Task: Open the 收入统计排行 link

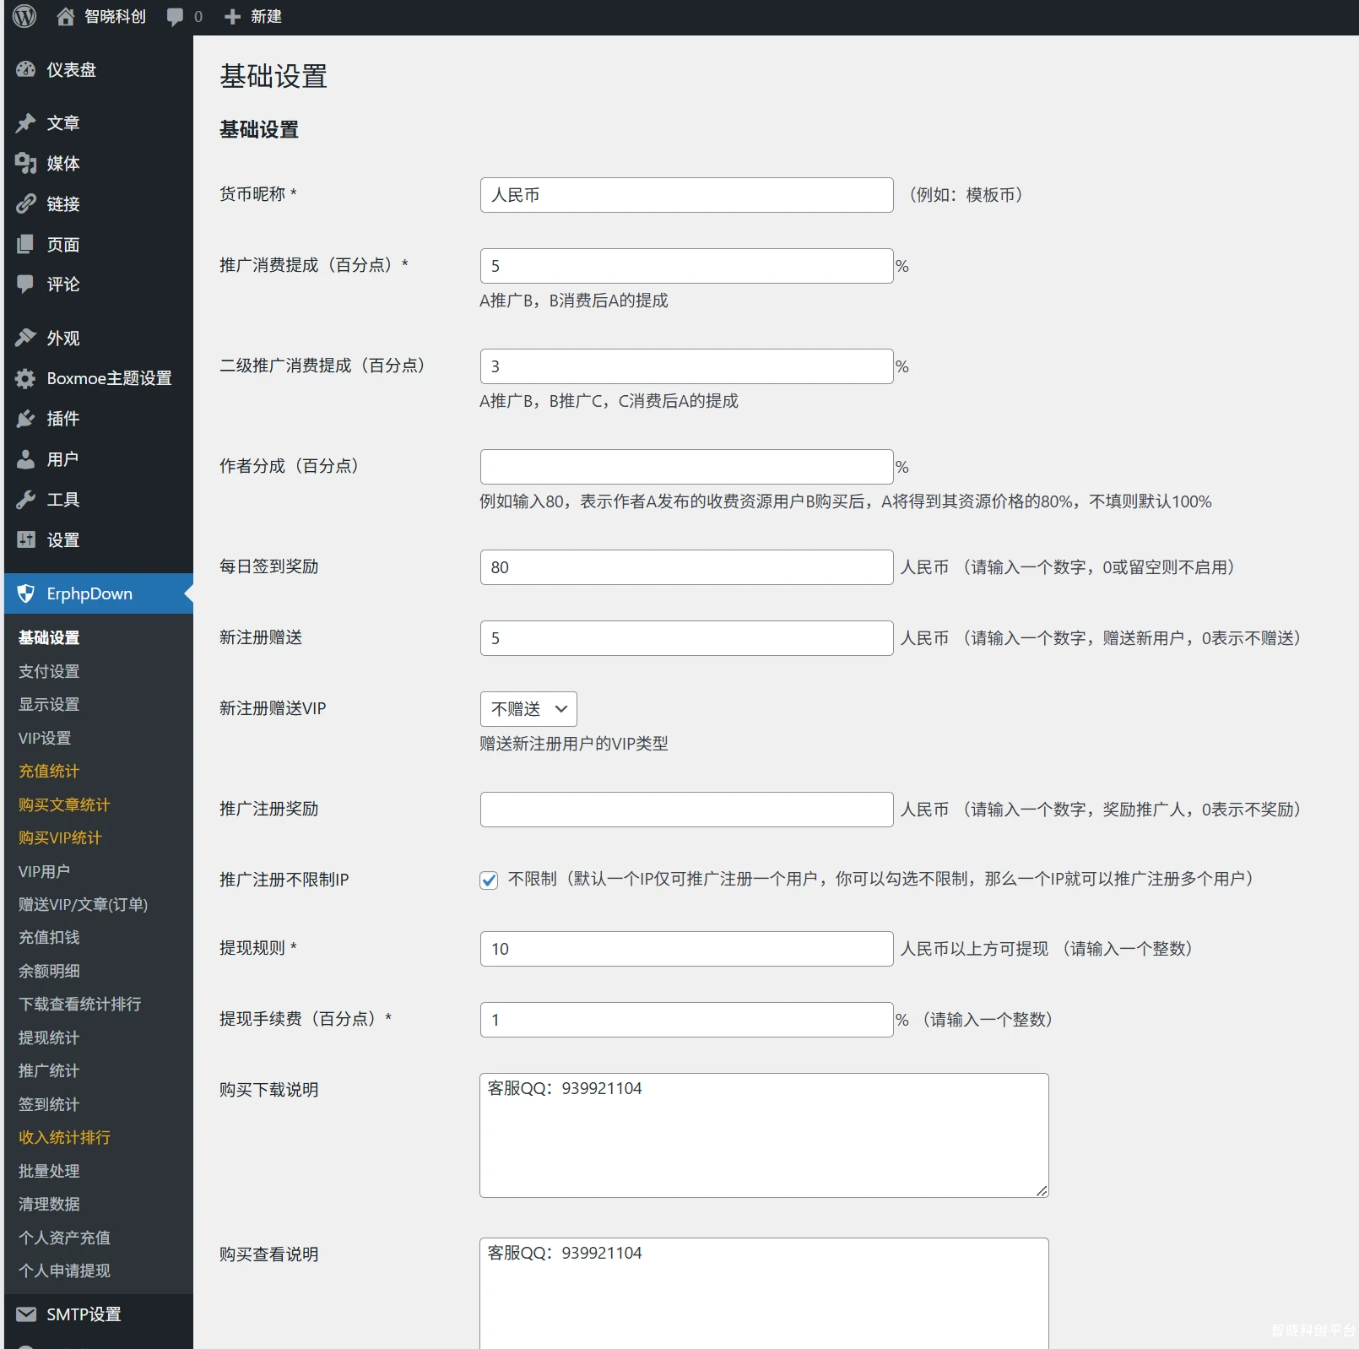Action: (x=64, y=1137)
